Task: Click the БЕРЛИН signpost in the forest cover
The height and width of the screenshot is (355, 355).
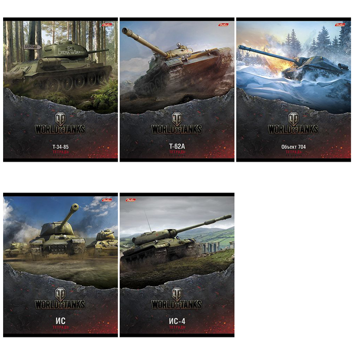Action: (32, 47)
